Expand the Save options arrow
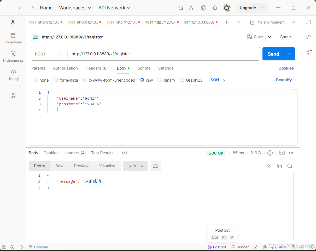 pyautogui.click(x=270, y=37)
